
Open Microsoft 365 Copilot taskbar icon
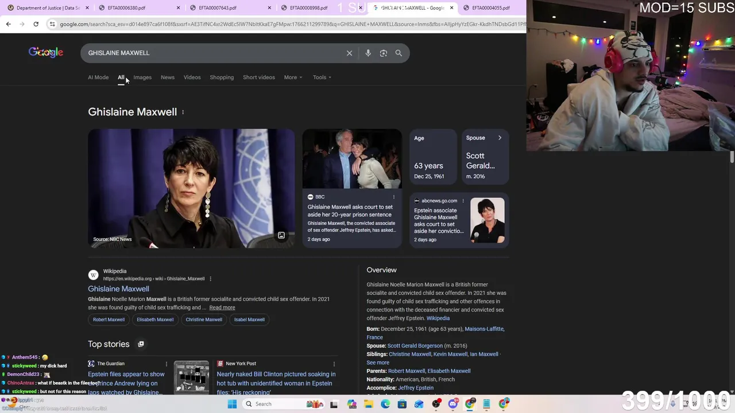tap(351, 404)
